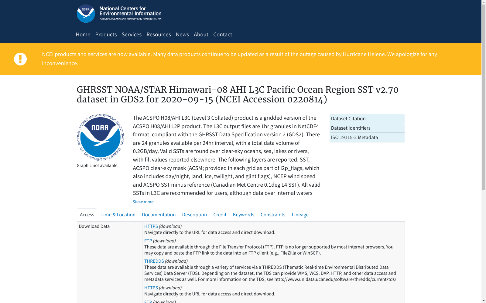The height and width of the screenshot is (303, 486).
Task: View the Constraints tab
Action: (273, 215)
